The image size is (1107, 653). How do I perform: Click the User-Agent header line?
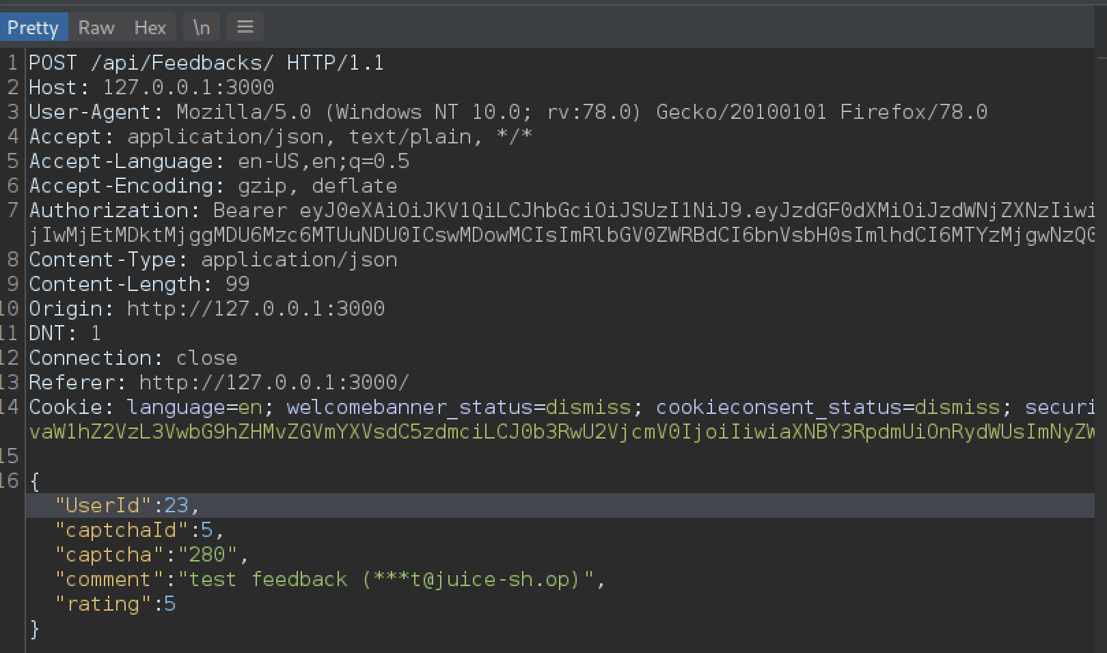(x=508, y=112)
